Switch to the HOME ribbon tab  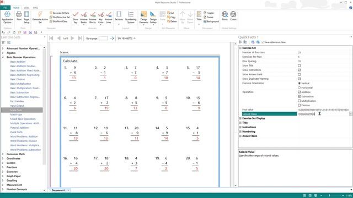[x=16, y=8]
